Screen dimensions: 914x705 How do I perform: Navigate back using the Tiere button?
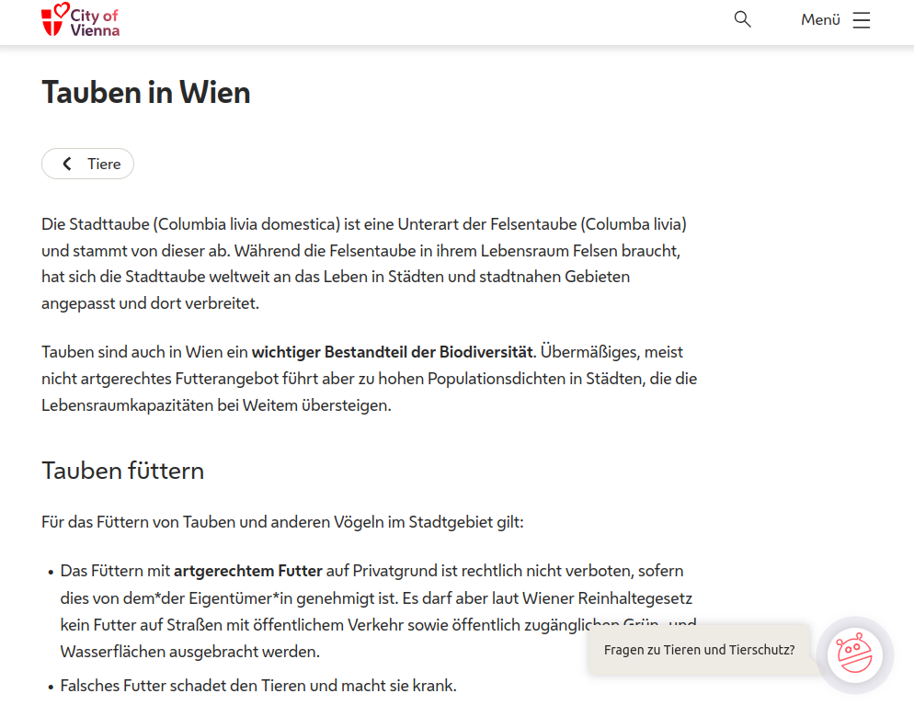click(87, 163)
